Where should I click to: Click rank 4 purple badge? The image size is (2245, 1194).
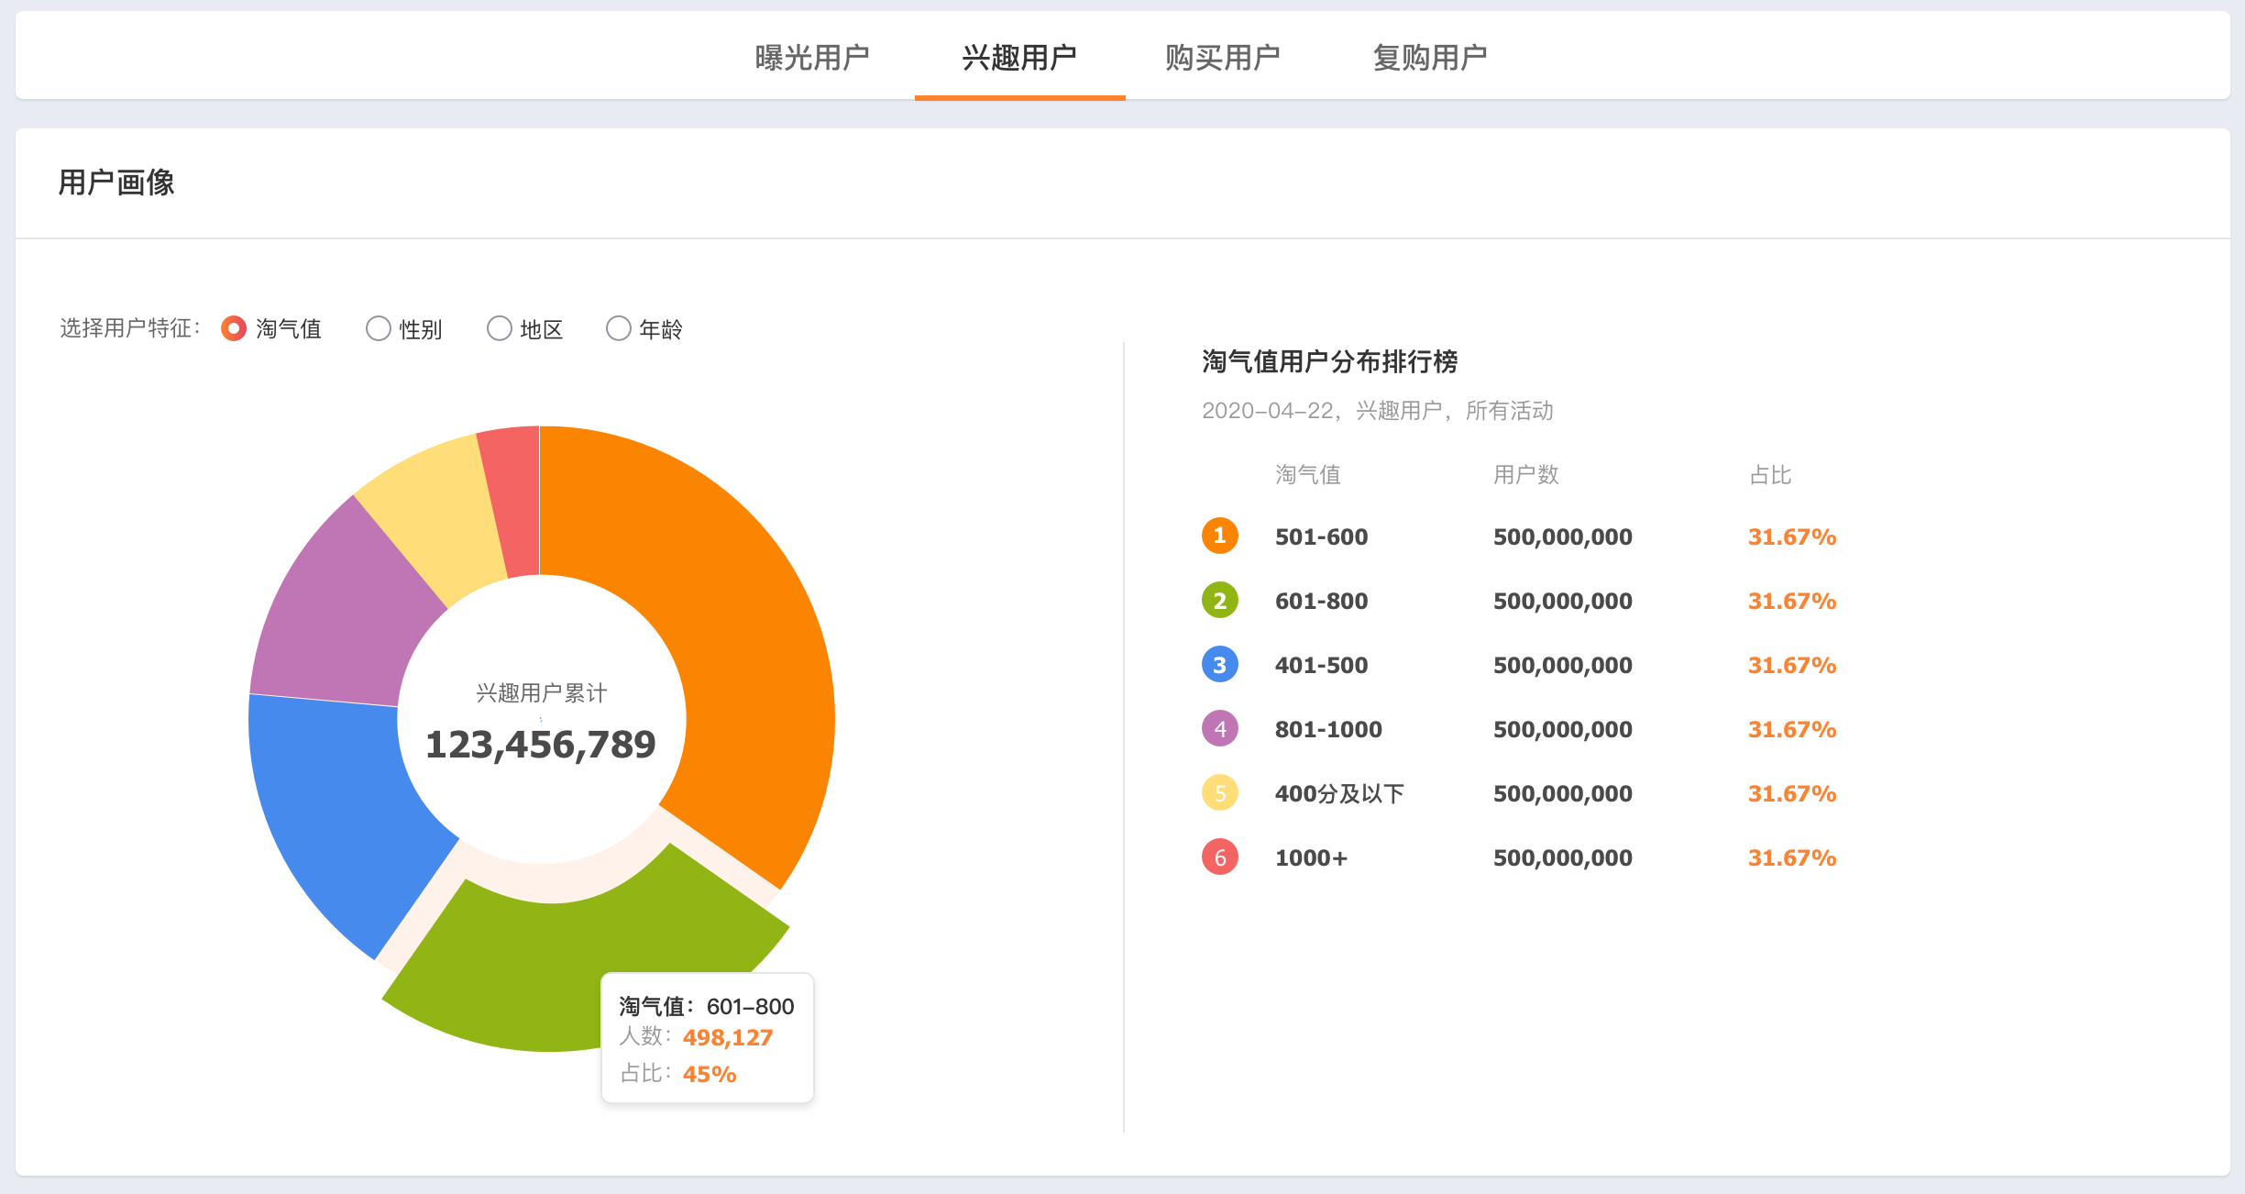coord(1220,728)
